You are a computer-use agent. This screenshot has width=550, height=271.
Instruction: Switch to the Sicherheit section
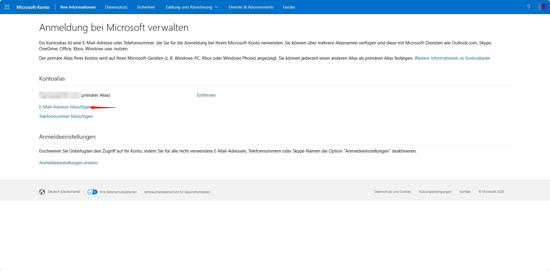coord(146,7)
